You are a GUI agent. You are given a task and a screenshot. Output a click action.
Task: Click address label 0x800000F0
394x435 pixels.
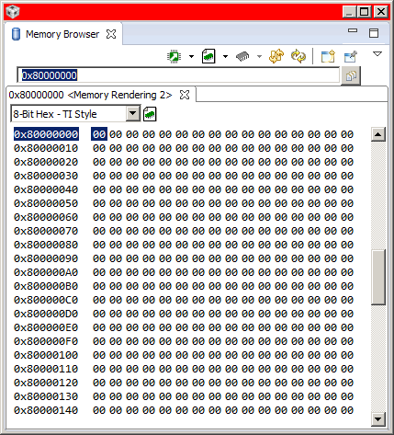click(46, 341)
